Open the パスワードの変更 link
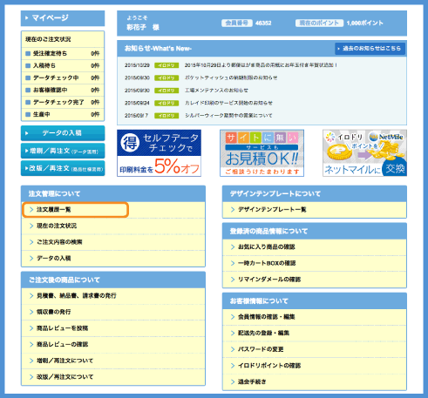 [261, 349]
